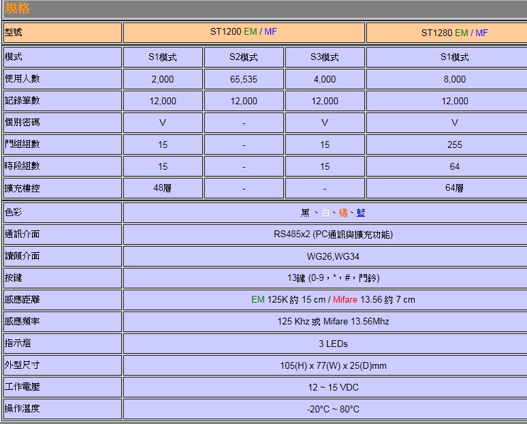Click the ST1280 EM / MF model header
The image size is (527, 424).
pos(454,33)
